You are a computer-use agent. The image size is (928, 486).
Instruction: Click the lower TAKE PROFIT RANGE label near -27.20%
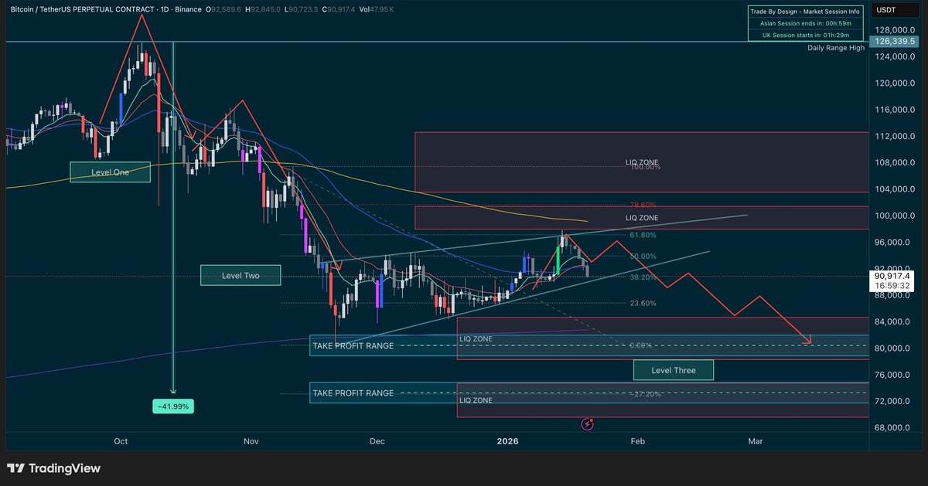[353, 393]
